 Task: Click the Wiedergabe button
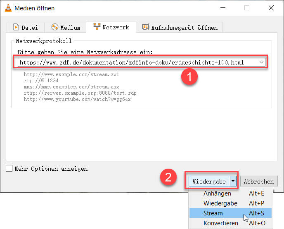(x=209, y=181)
